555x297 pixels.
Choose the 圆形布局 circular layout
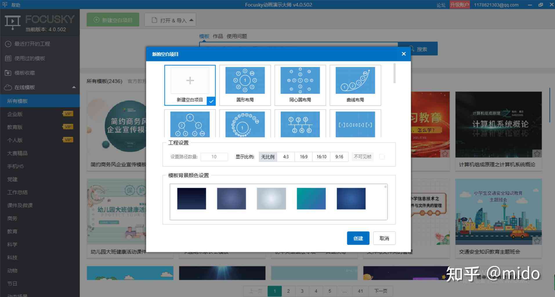(x=245, y=85)
